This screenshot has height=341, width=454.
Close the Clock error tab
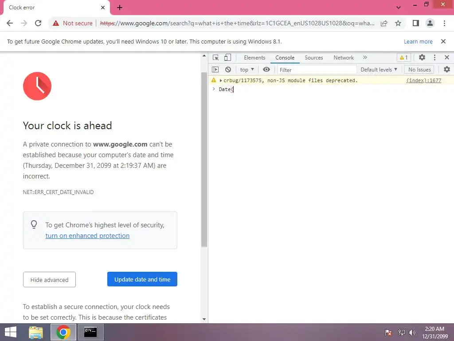click(x=103, y=8)
